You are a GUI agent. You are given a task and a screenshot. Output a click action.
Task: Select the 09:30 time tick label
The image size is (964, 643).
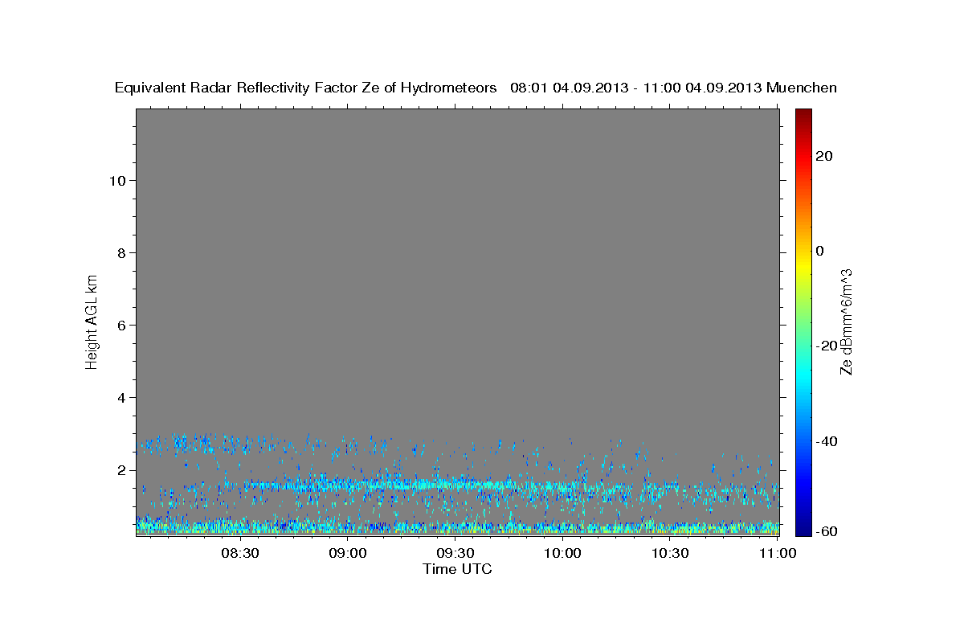click(455, 553)
